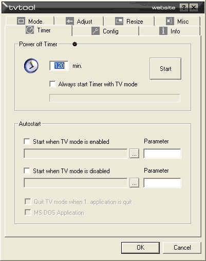The image size is (206, 261).
Task: Open the Misc tab
Action: pyautogui.click(x=177, y=21)
